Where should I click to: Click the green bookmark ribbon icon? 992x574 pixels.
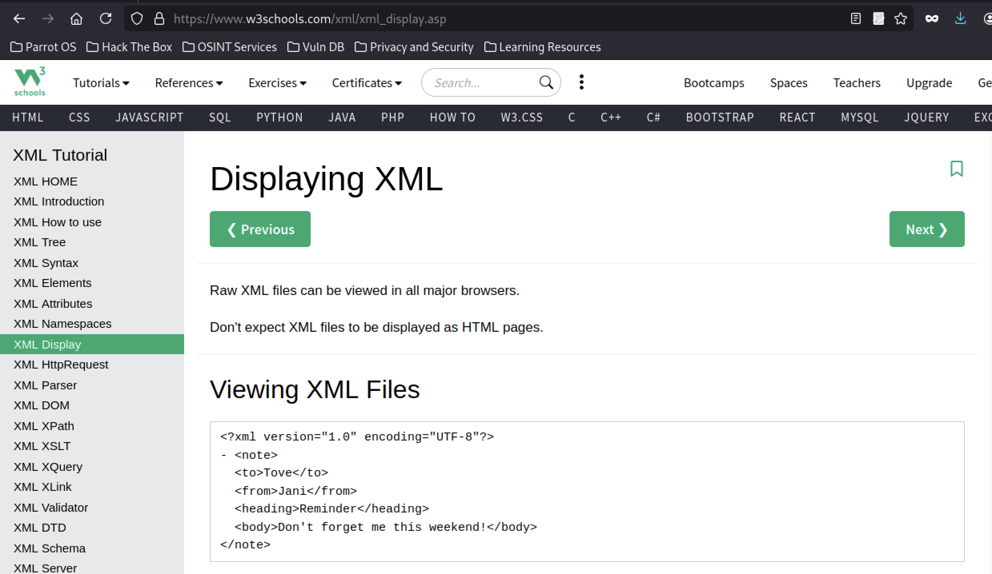[957, 169]
